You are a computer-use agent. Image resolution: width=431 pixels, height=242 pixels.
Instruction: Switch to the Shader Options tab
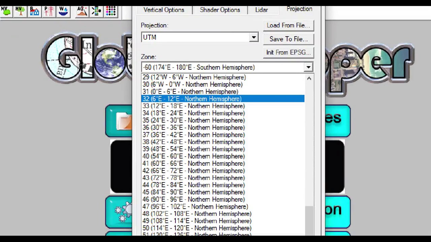pos(220,10)
